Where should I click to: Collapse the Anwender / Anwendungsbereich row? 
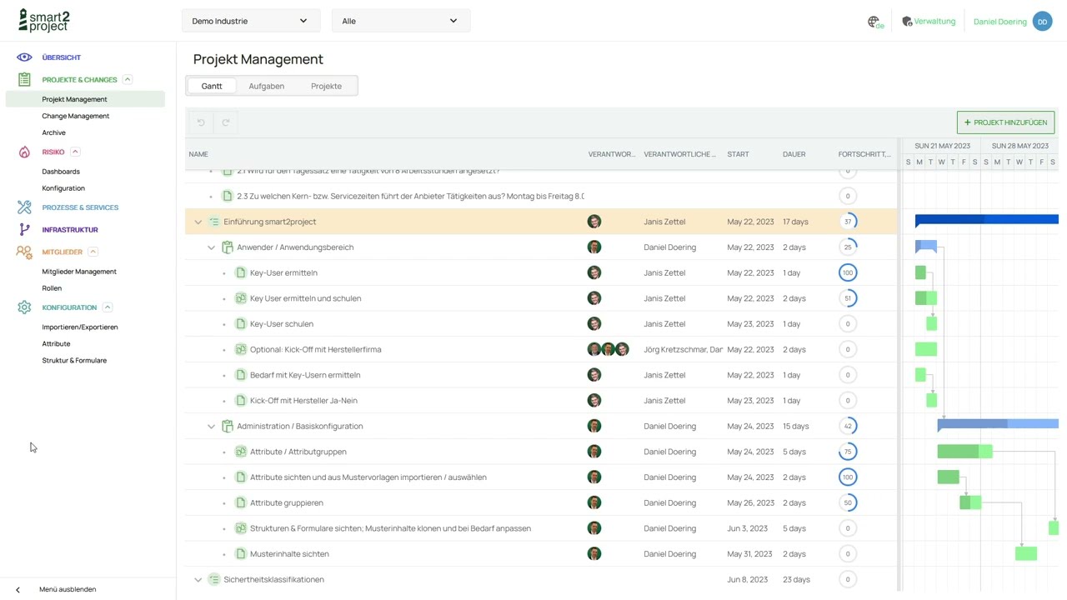coord(211,247)
